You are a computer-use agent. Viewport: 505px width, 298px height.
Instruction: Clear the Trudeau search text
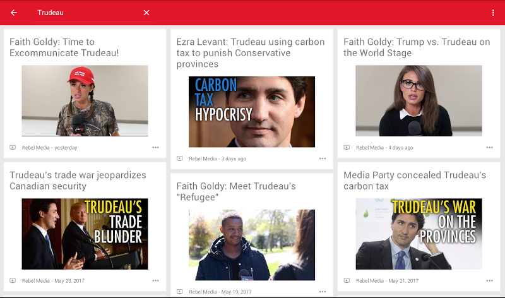(146, 13)
